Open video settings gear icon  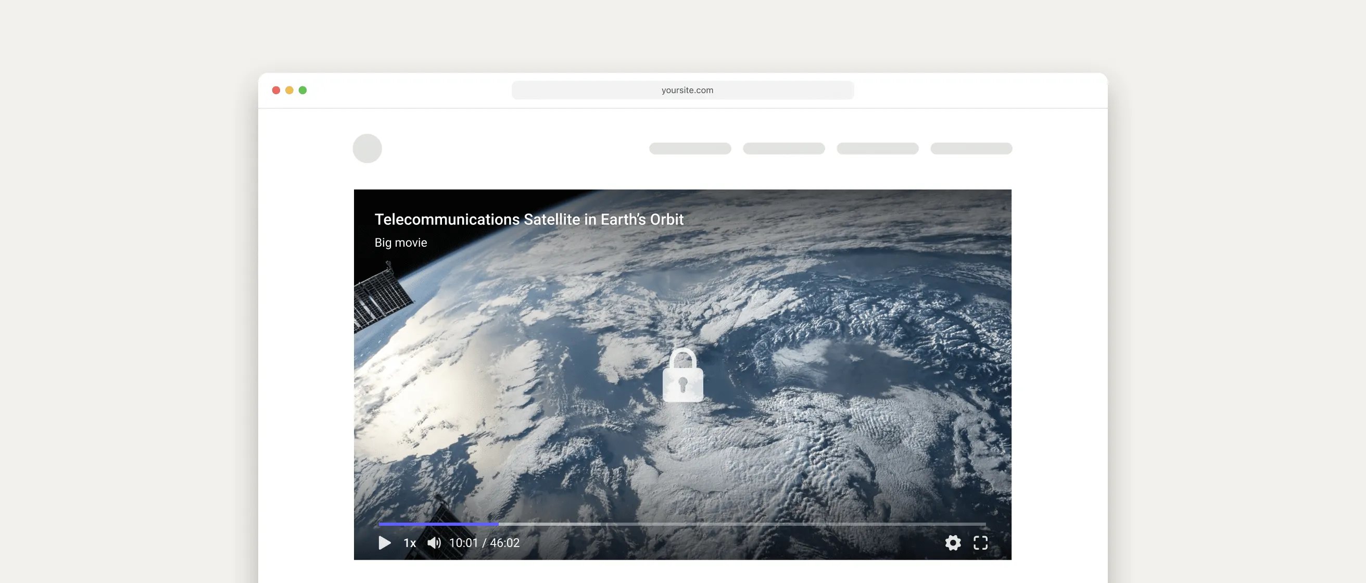(952, 543)
